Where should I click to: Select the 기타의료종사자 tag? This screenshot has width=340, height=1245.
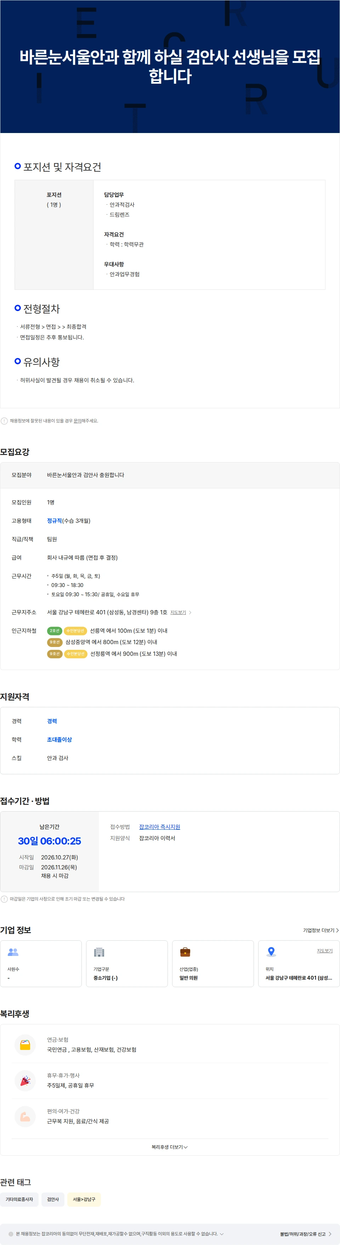(19, 1199)
